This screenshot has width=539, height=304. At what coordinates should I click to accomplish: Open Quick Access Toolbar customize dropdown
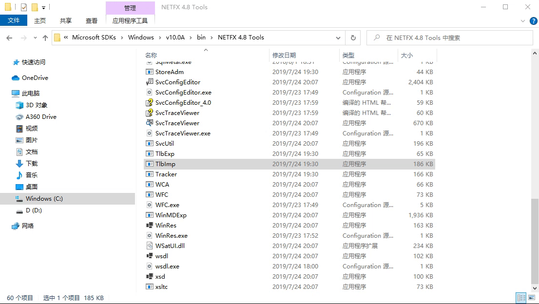(x=43, y=7)
